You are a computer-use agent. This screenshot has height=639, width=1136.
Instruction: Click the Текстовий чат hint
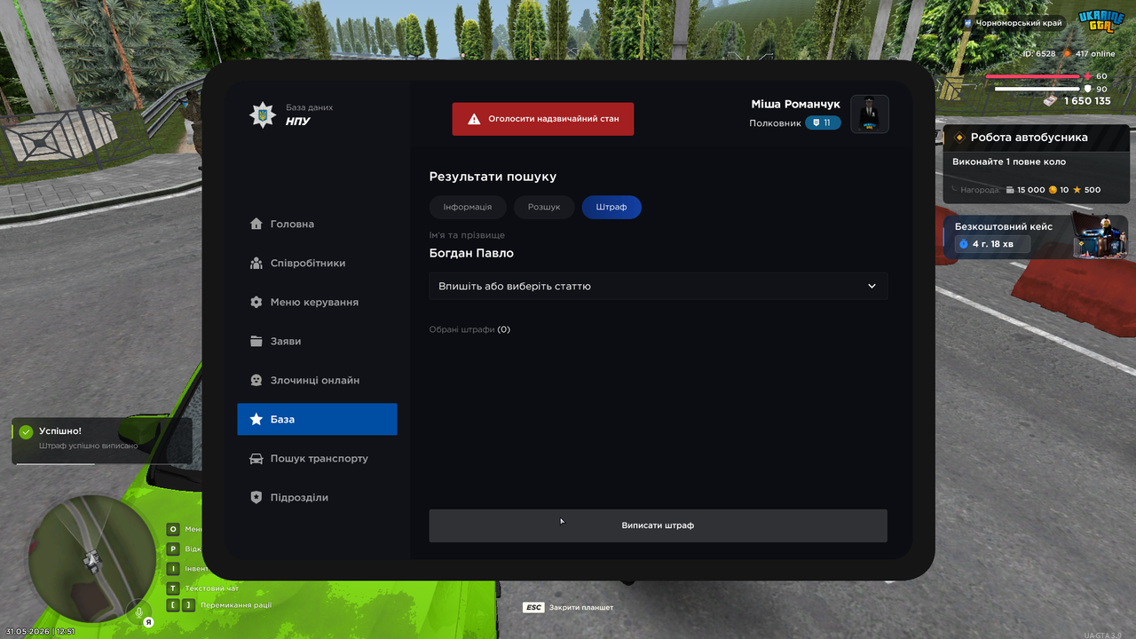[x=212, y=588]
